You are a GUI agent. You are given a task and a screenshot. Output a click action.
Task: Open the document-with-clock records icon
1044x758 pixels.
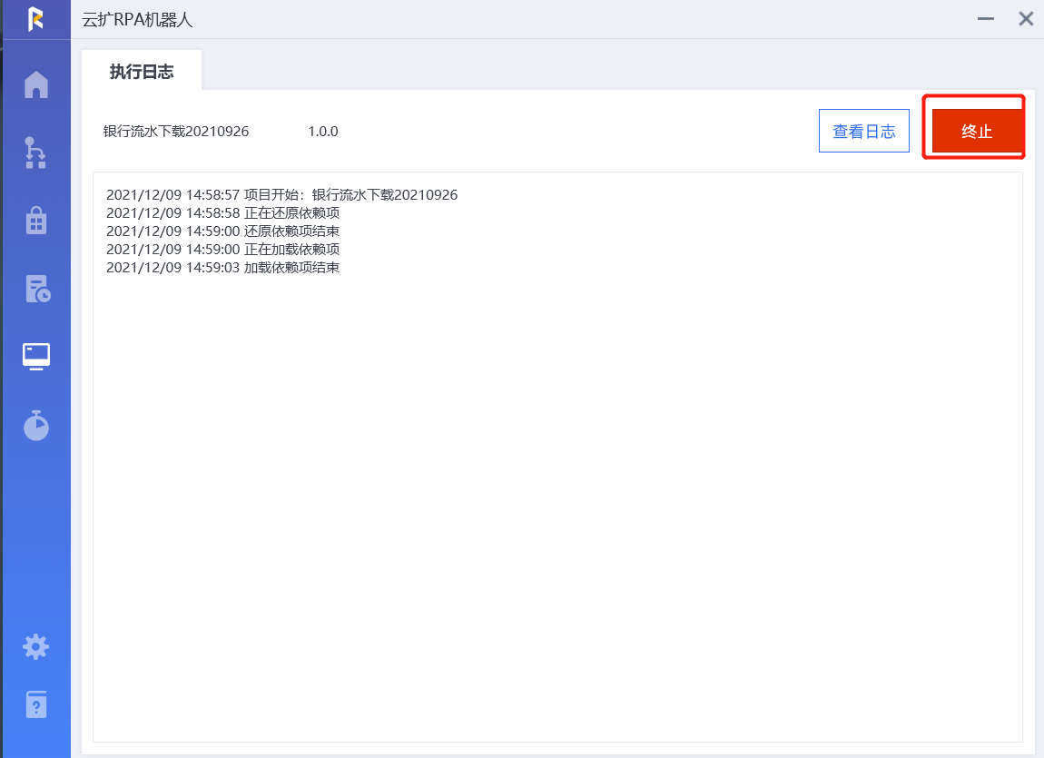pos(36,289)
